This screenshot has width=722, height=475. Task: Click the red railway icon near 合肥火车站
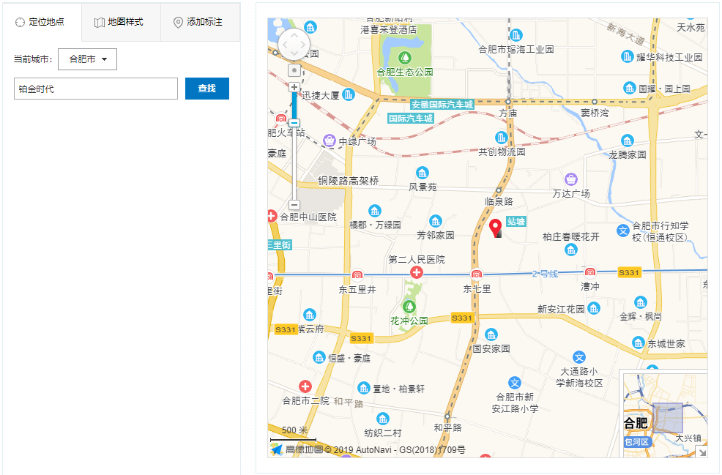click(x=282, y=119)
